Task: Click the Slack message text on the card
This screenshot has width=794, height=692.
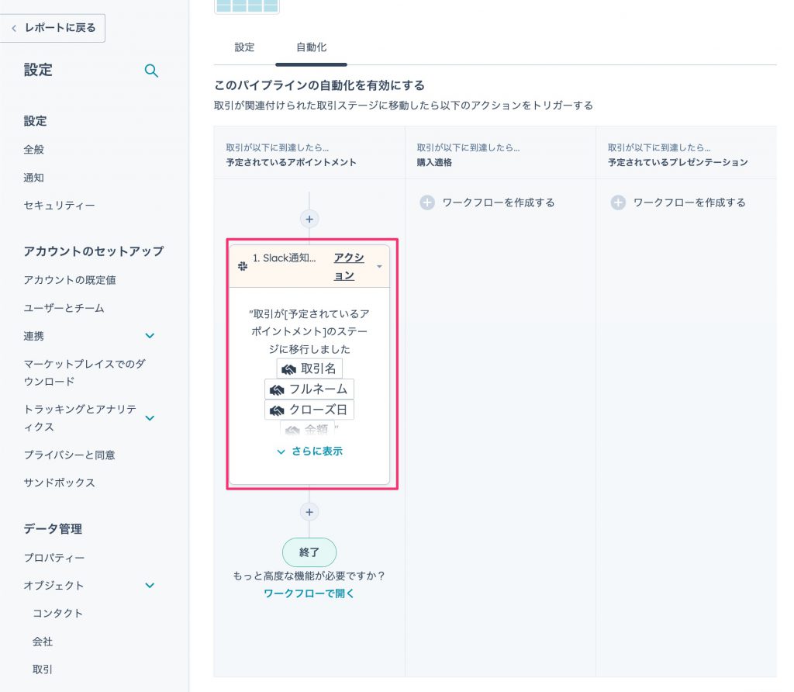Action: pyautogui.click(x=309, y=331)
